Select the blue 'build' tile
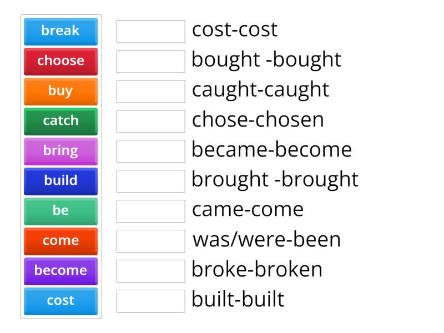Screen dimensions: 444x333 tap(60, 180)
